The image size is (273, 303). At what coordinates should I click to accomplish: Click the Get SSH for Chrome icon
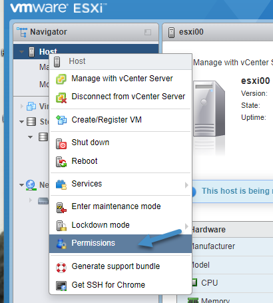(x=61, y=286)
